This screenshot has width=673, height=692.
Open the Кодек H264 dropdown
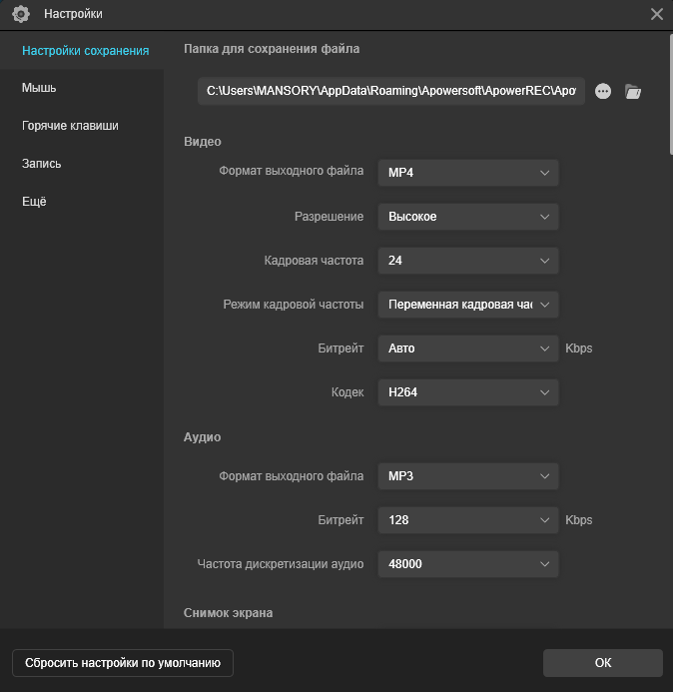468,392
